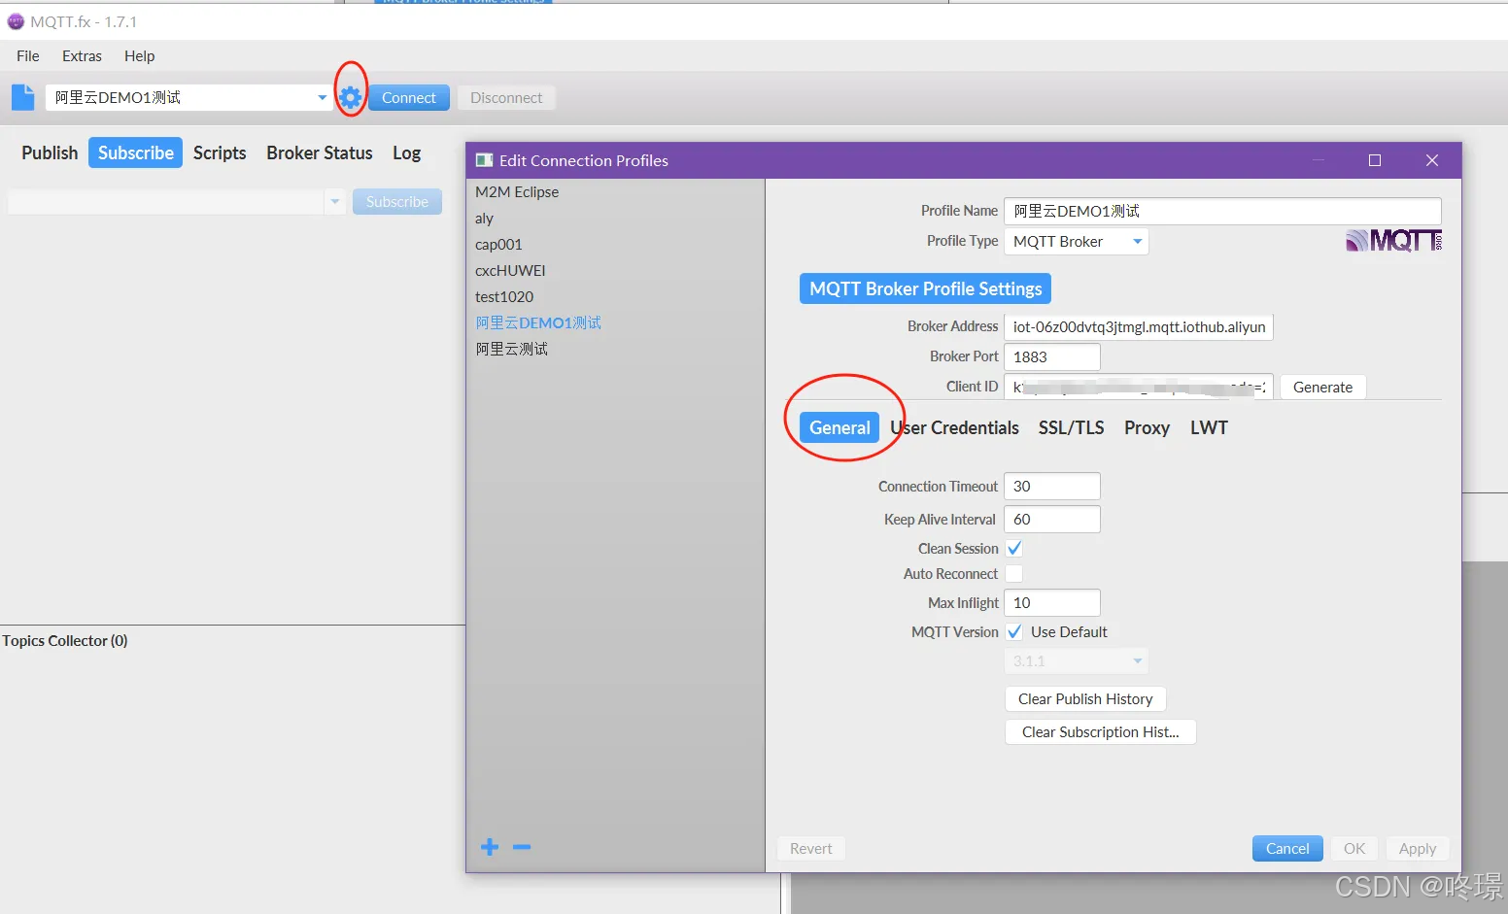Switch to the Publish tab
This screenshot has width=1508, height=914.
click(x=50, y=152)
